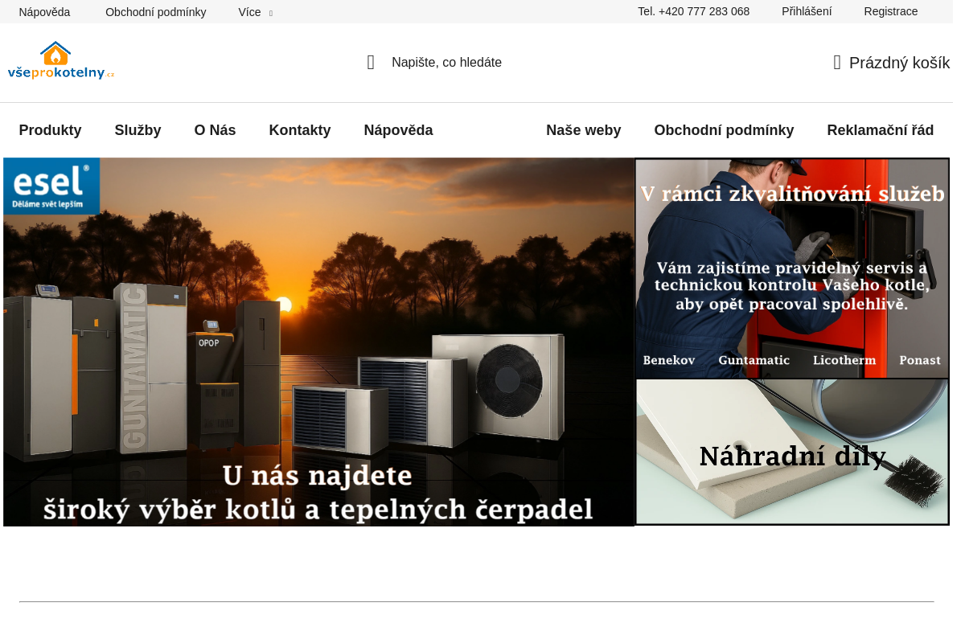Click the search magnifying glass icon

(371, 62)
